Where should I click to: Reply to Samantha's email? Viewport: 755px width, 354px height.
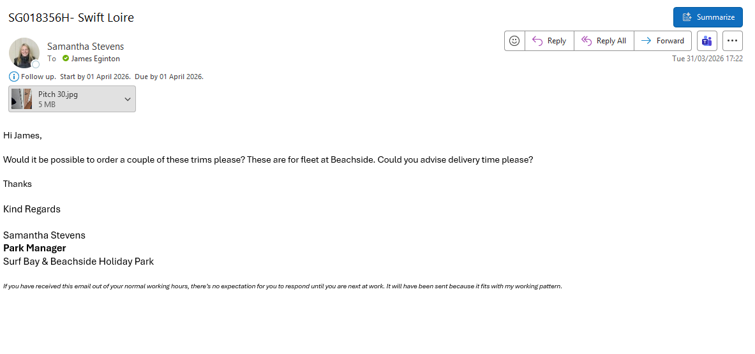(x=549, y=41)
